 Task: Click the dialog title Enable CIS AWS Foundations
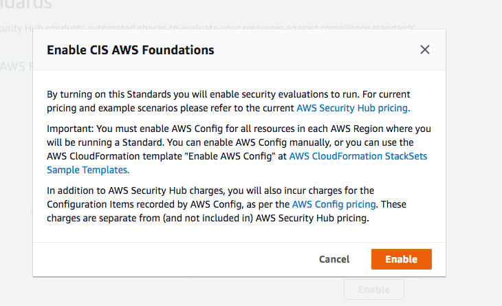click(x=130, y=50)
